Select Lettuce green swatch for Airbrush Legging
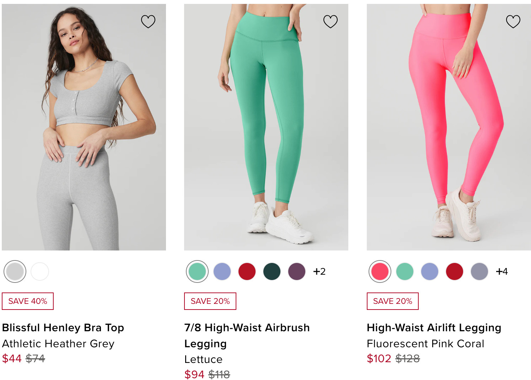This screenshot has width=531, height=380. tap(197, 271)
